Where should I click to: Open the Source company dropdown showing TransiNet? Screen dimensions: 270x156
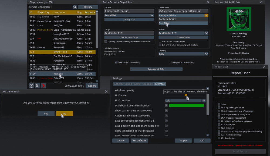129,15
